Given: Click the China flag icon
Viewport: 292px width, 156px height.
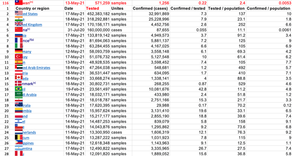Looking at the screenshot, I should (x=19, y=29).
